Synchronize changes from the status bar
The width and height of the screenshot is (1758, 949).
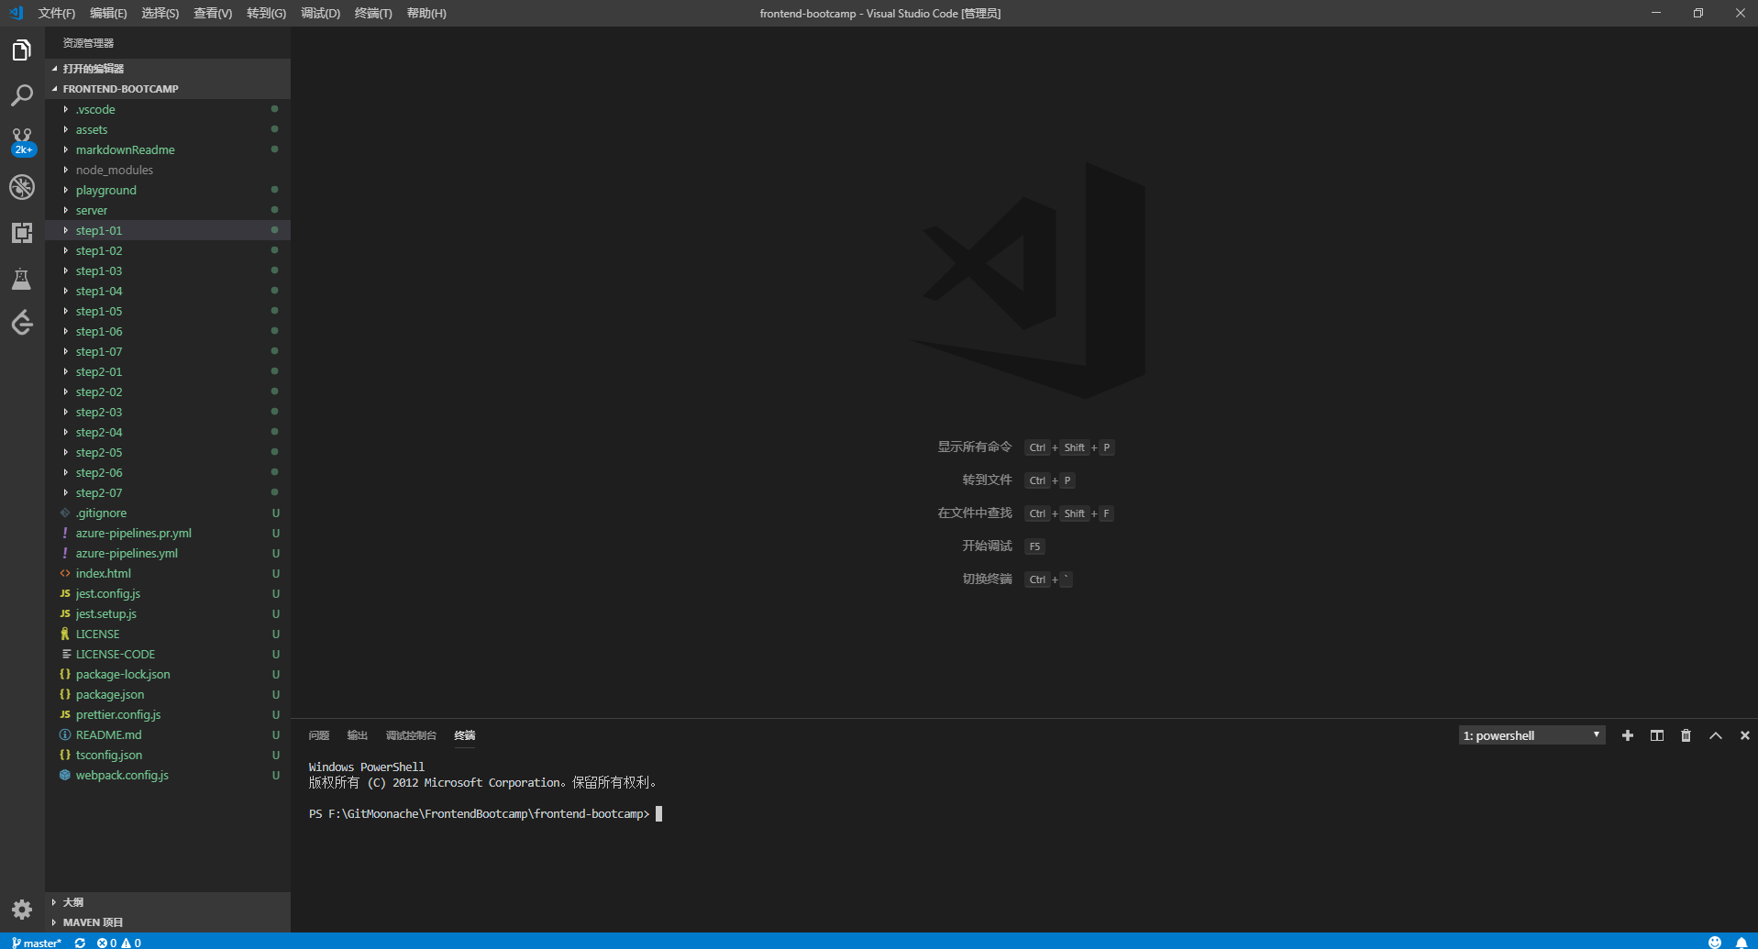coord(80,943)
